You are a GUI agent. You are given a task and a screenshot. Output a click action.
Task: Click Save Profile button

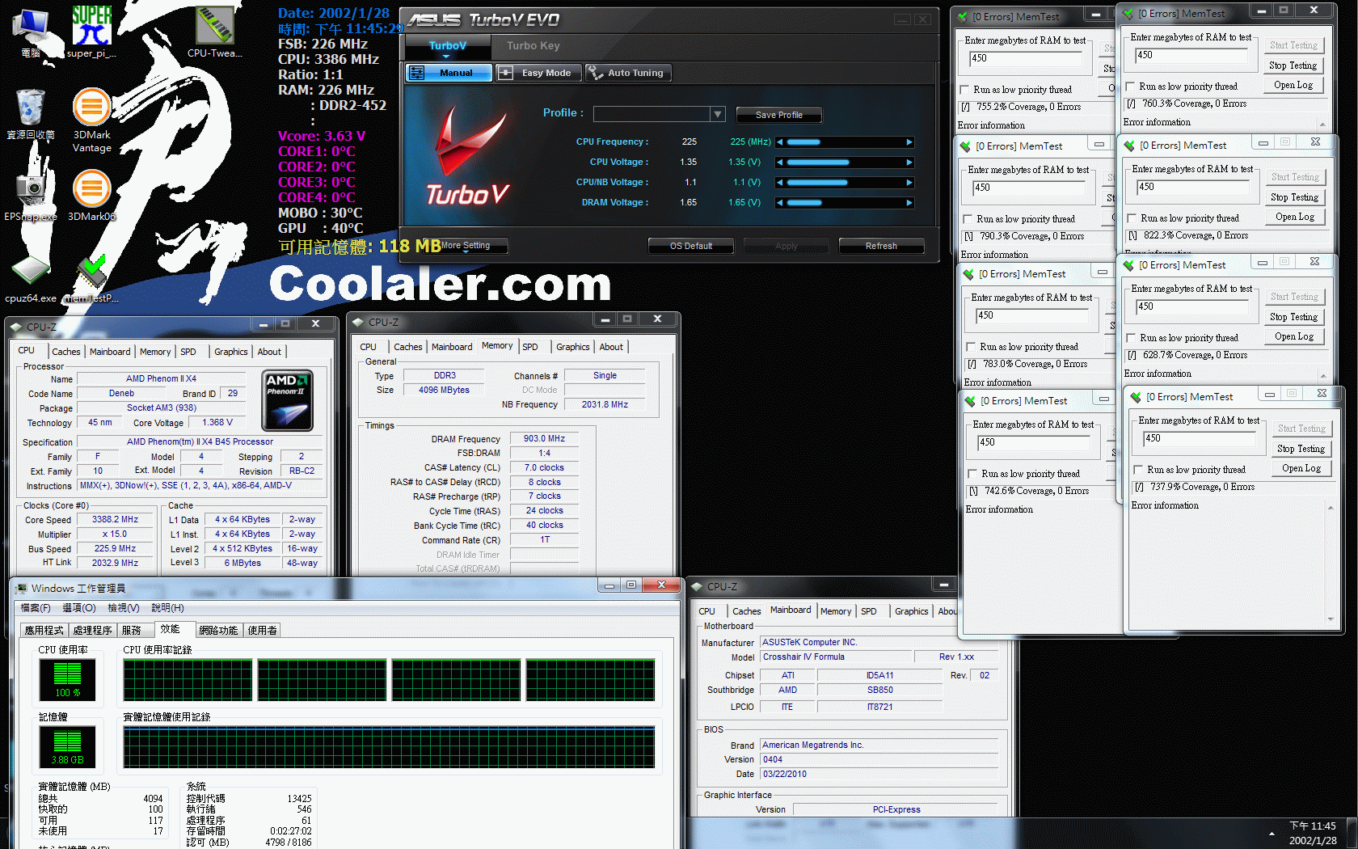(778, 115)
